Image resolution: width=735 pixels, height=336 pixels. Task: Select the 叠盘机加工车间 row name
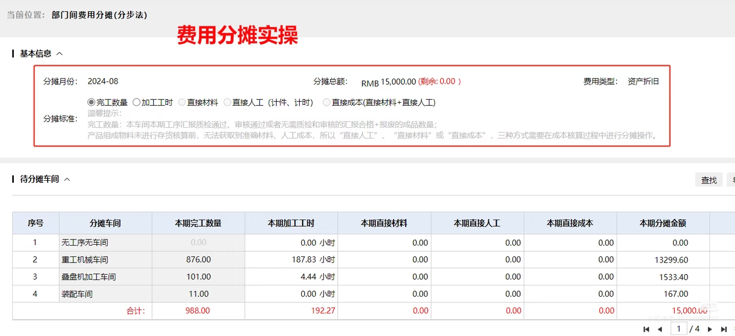88,277
